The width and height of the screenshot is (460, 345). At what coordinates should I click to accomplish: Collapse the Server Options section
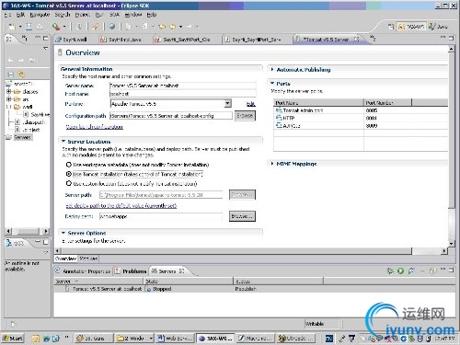(x=63, y=233)
